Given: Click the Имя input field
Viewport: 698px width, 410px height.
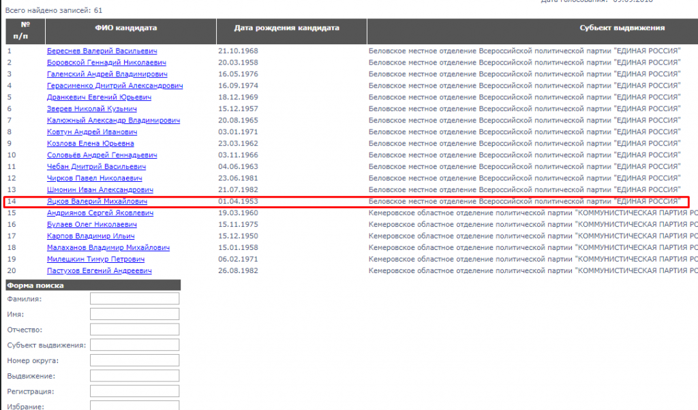Looking at the screenshot, I should pos(134,314).
